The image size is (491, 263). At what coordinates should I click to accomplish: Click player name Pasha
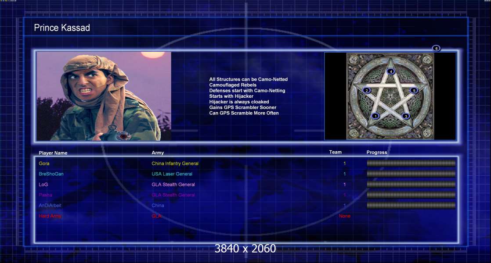click(x=45, y=195)
